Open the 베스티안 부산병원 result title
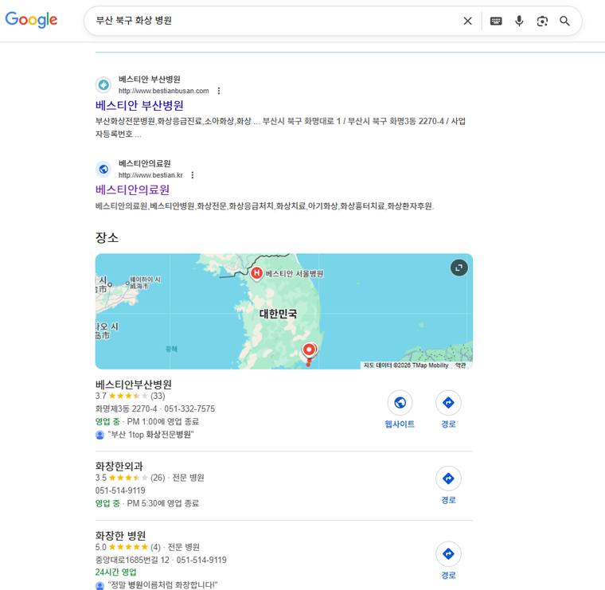The image size is (605, 590). point(139,105)
